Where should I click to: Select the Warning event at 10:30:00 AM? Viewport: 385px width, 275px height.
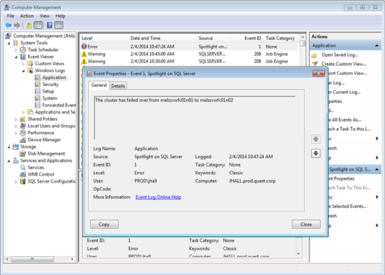(x=189, y=61)
